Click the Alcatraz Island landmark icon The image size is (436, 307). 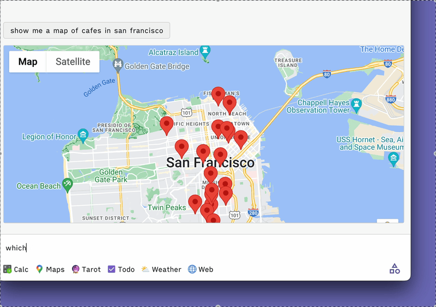(x=205, y=52)
